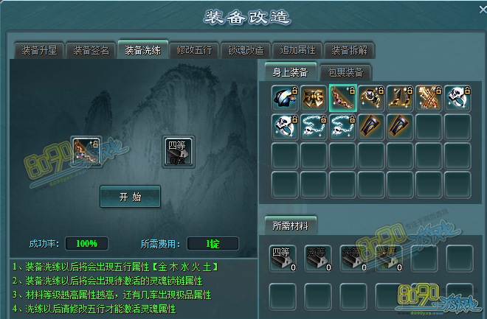This screenshot has height=319, width=487.
Task: Switch to the 包裹装备 tab
Action: pos(345,72)
